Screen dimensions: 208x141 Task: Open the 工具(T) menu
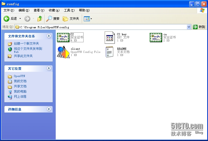69,10
